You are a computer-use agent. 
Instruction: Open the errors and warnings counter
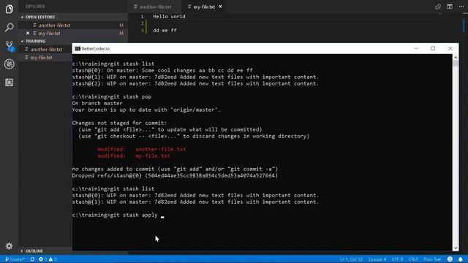click(48, 259)
